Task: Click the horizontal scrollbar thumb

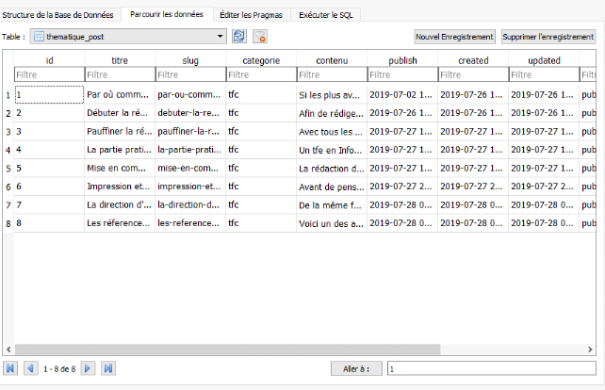Action: pyautogui.click(x=228, y=349)
